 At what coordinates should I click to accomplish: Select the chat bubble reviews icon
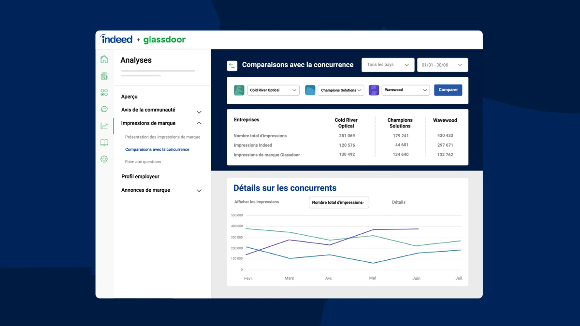click(104, 109)
